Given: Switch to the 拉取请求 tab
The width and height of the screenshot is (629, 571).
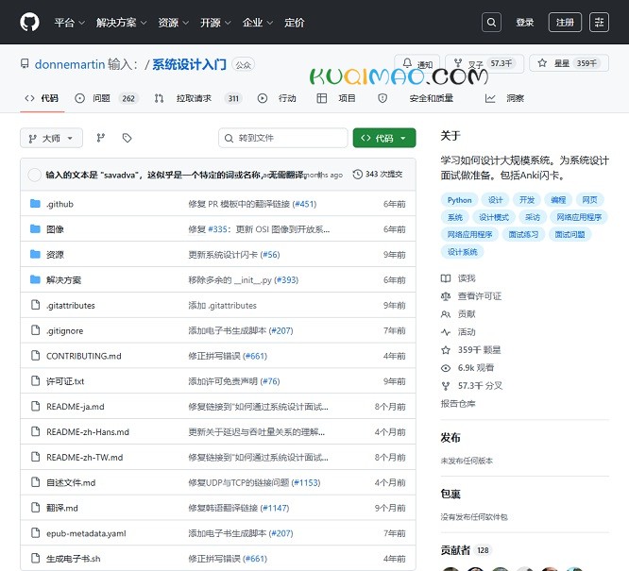Looking at the screenshot, I should coord(198,98).
